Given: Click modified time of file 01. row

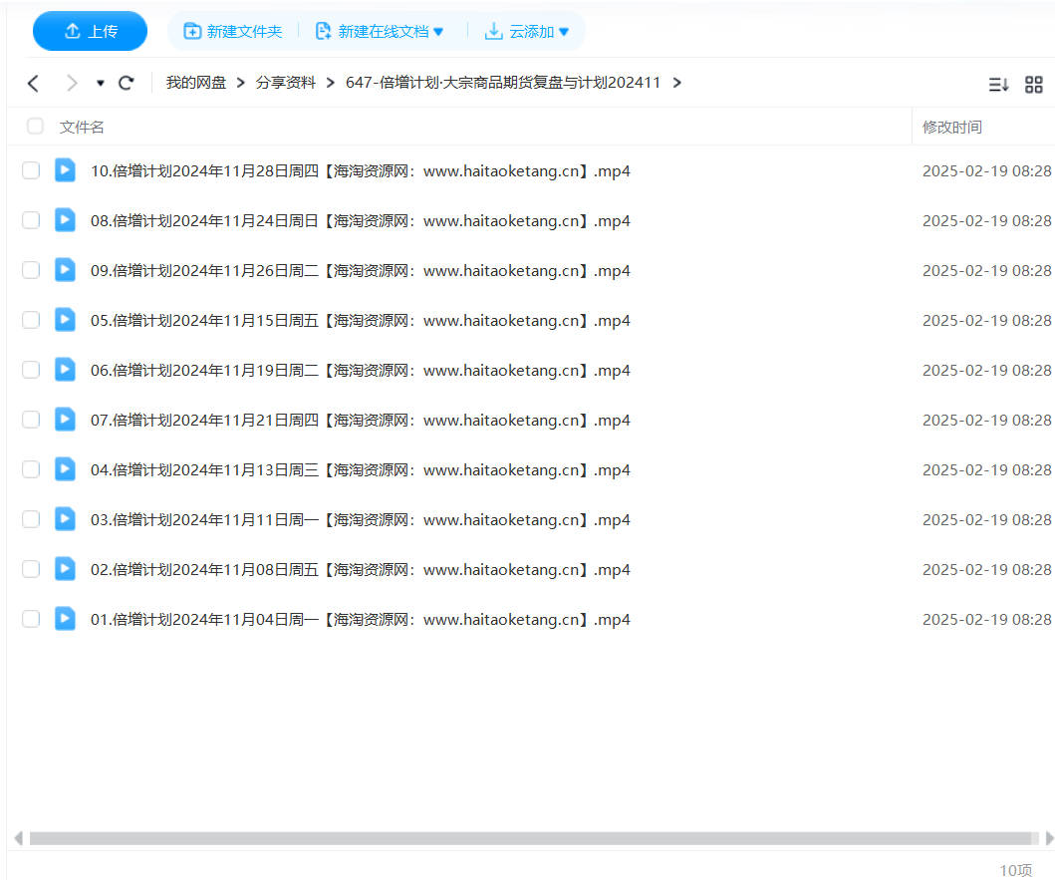Looking at the screenshot, I should point(986,620).
